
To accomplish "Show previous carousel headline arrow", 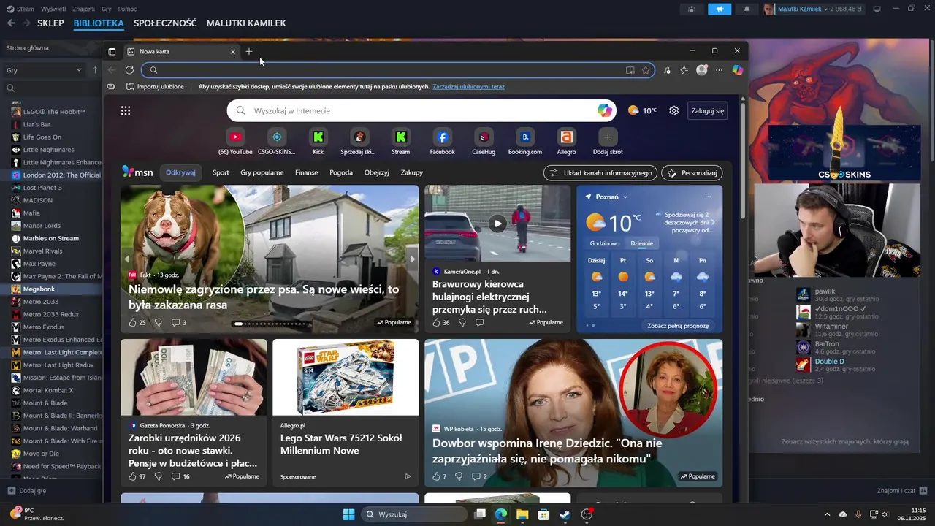I will point(127,259).
